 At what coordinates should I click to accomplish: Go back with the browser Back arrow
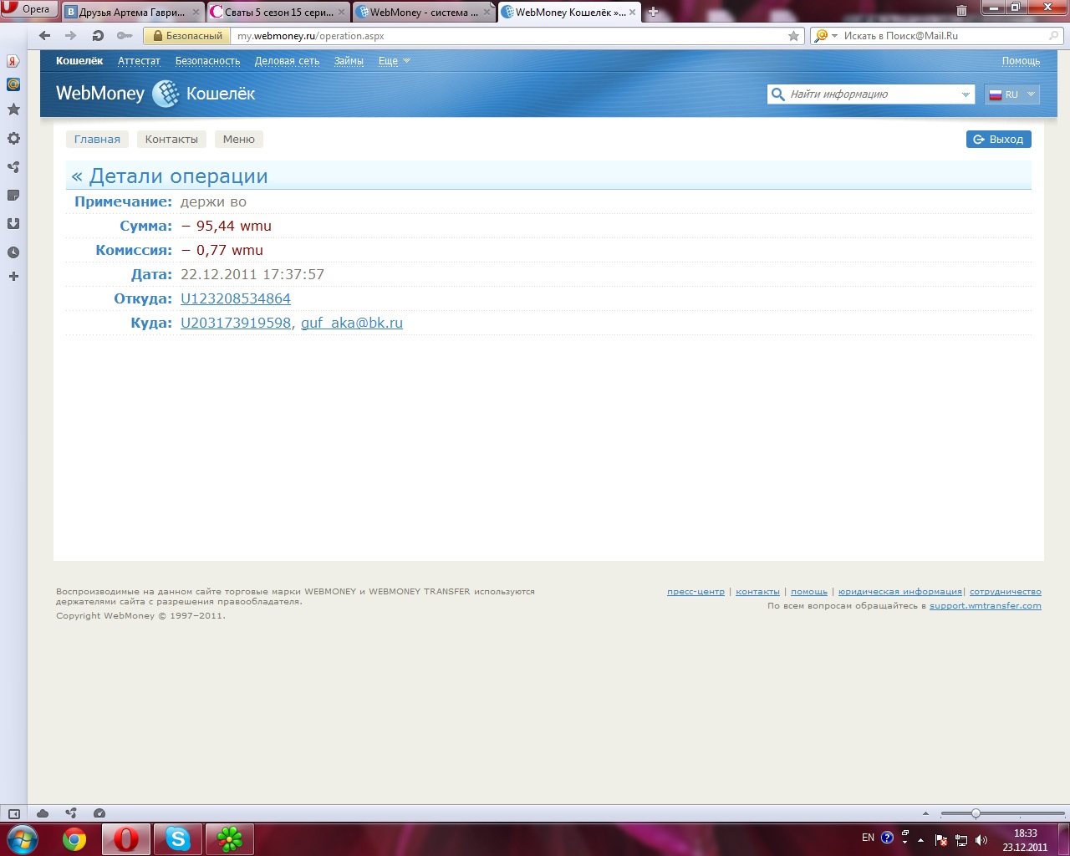pos(45,36)
